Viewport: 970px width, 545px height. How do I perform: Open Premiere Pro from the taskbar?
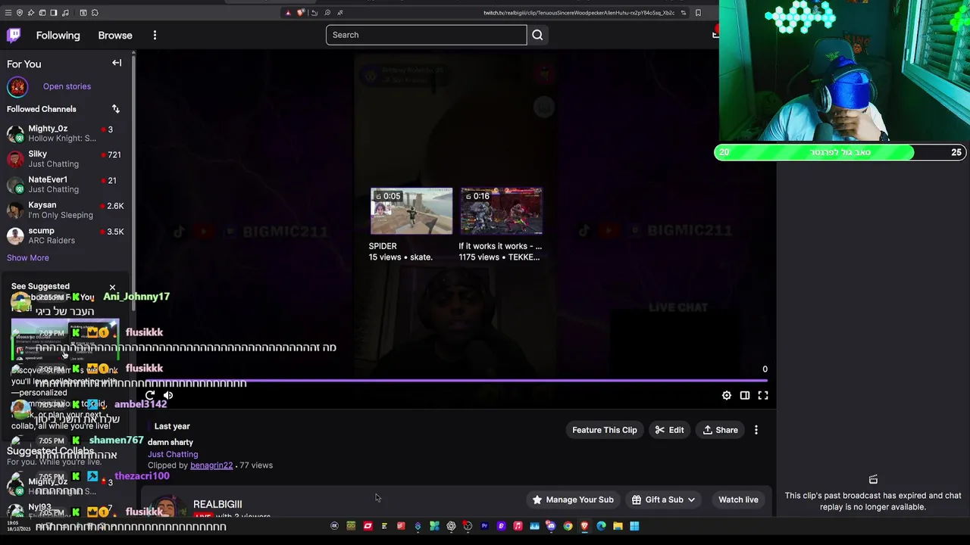click(484, 526)
